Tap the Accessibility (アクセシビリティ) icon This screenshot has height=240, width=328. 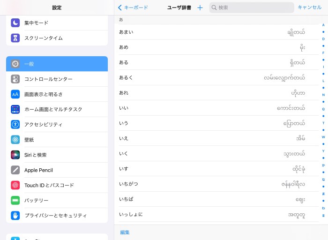click(15, 125)
